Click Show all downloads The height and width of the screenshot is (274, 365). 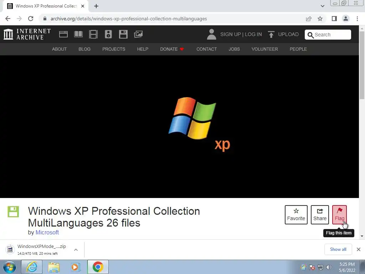click(338, 249)
